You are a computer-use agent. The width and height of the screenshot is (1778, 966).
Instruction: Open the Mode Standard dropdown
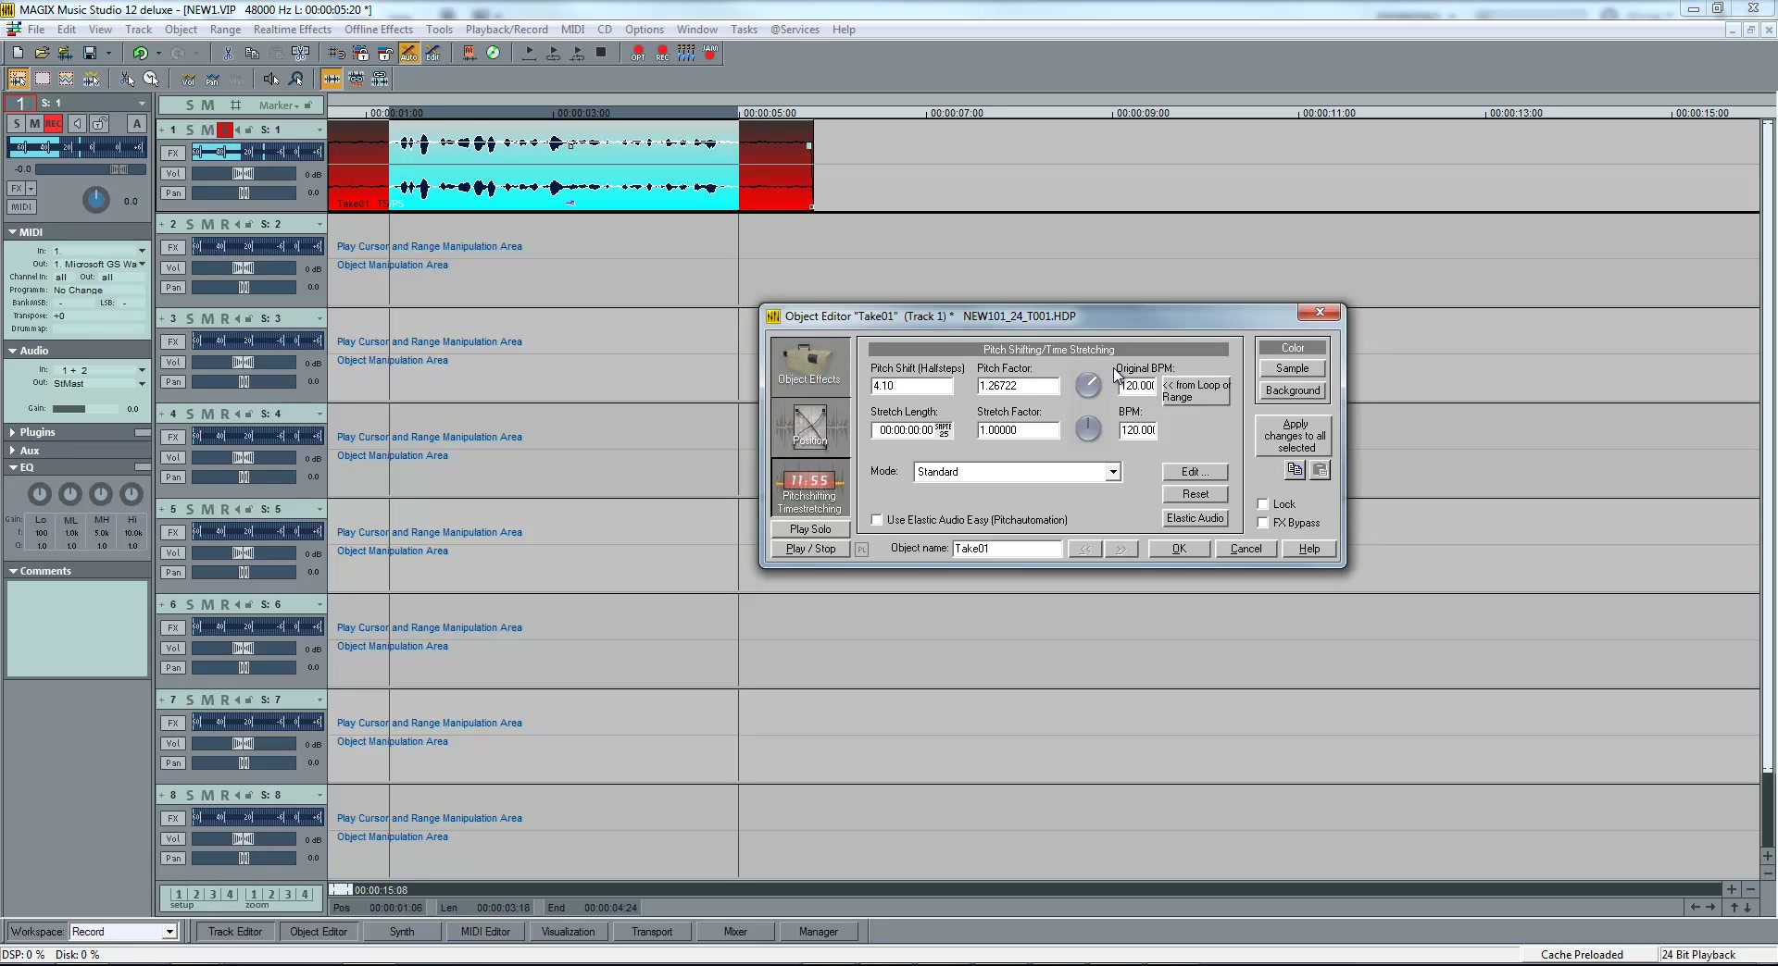[x=1113, y=472]
